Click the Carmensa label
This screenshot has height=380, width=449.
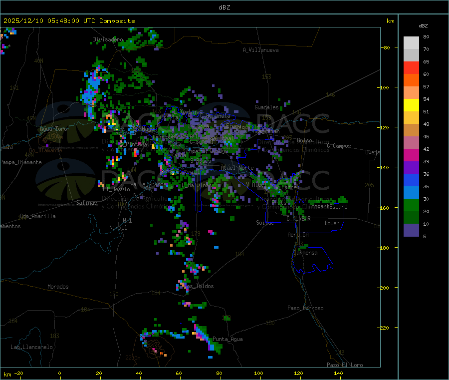click(305, 253)
